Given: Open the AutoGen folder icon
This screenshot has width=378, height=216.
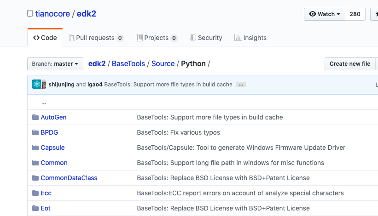Looking at the screenshot, I should pos(35,117).
